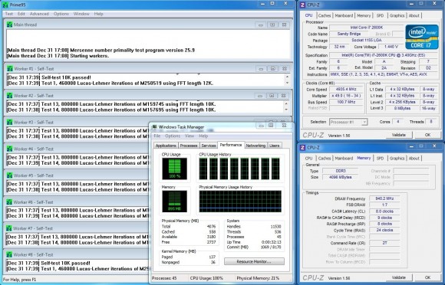Open the Processor #1 selection dropdown
The height and width of the screenshot is (285, 445).
click(x=348, y=122)
